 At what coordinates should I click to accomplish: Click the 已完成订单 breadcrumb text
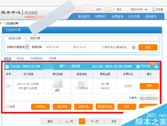(12, 23)
